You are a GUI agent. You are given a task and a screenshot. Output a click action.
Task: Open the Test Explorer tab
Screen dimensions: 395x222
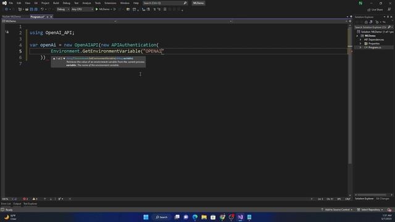click(30, 203)
